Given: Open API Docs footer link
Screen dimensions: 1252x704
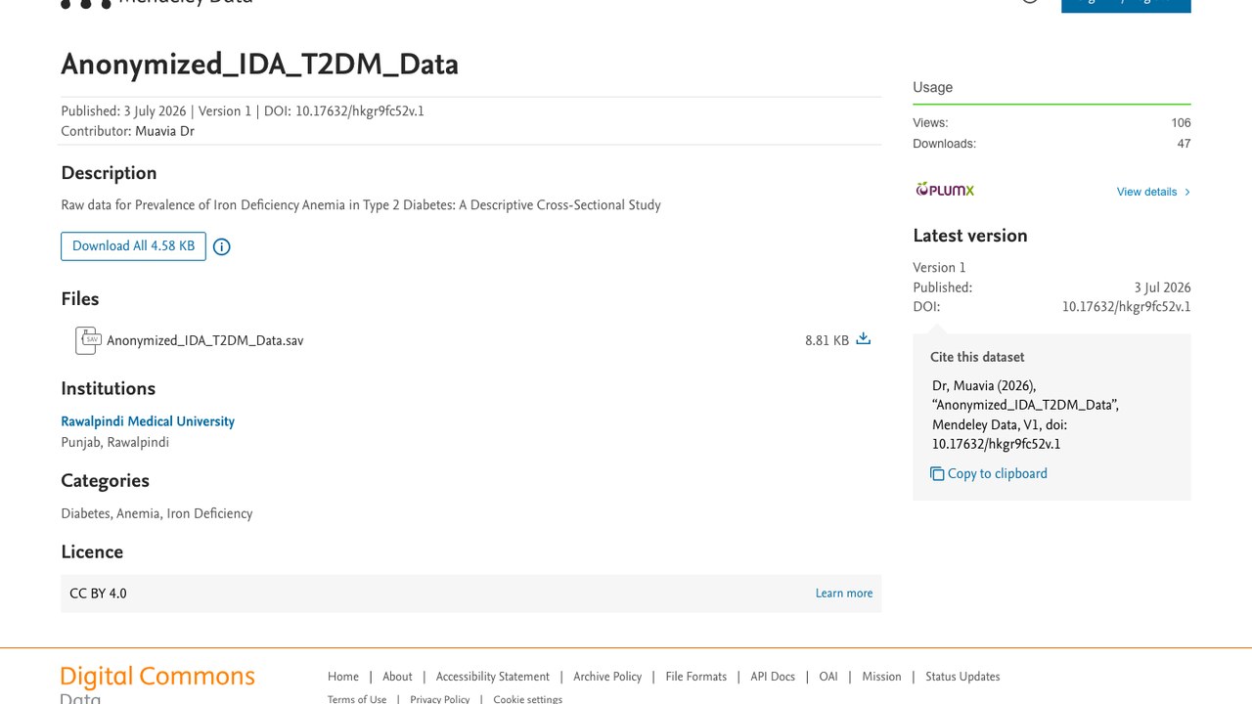Looking at the screenshot, I should pos(773,677).
